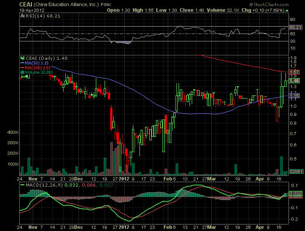
Task: Click the red MA(200) legend line marker
Action: 22,68
